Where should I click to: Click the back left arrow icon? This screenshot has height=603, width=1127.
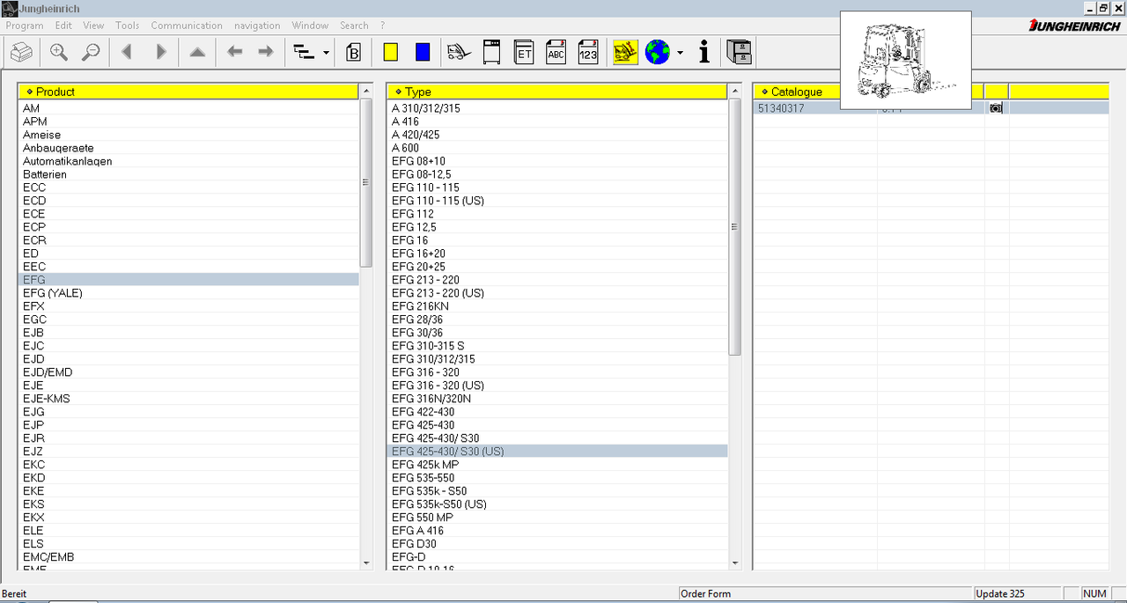click(x=234, y=53)
